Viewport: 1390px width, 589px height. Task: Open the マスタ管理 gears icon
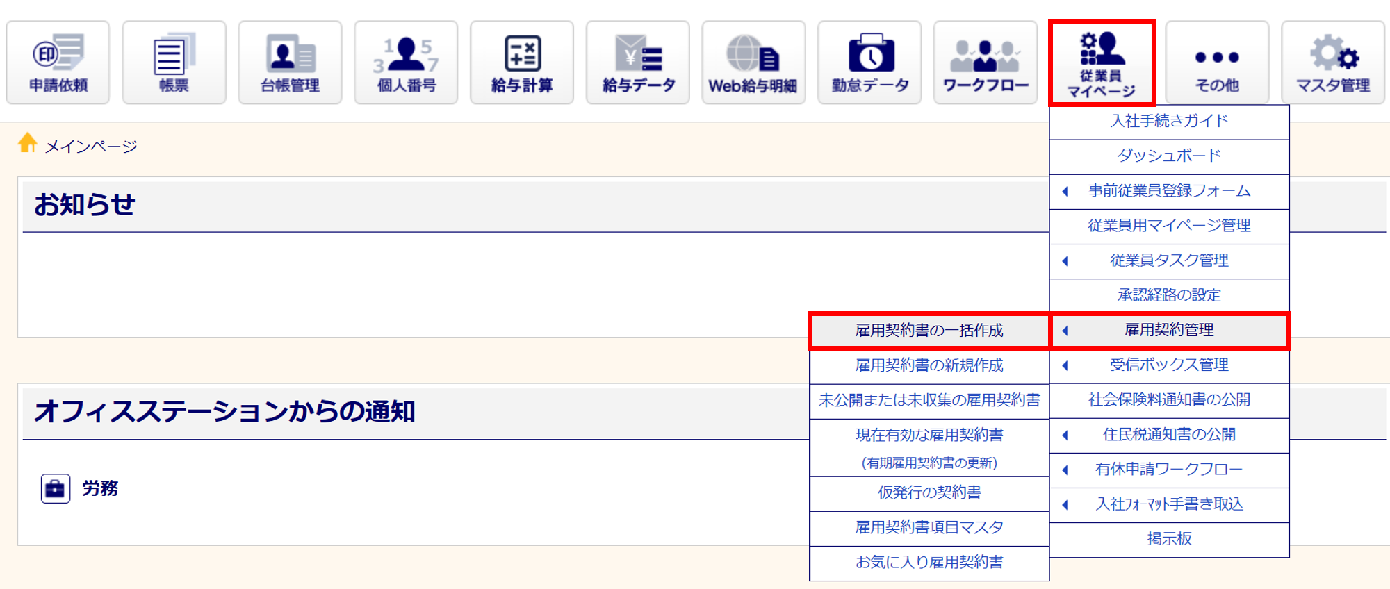click(x=1333, y=63)
